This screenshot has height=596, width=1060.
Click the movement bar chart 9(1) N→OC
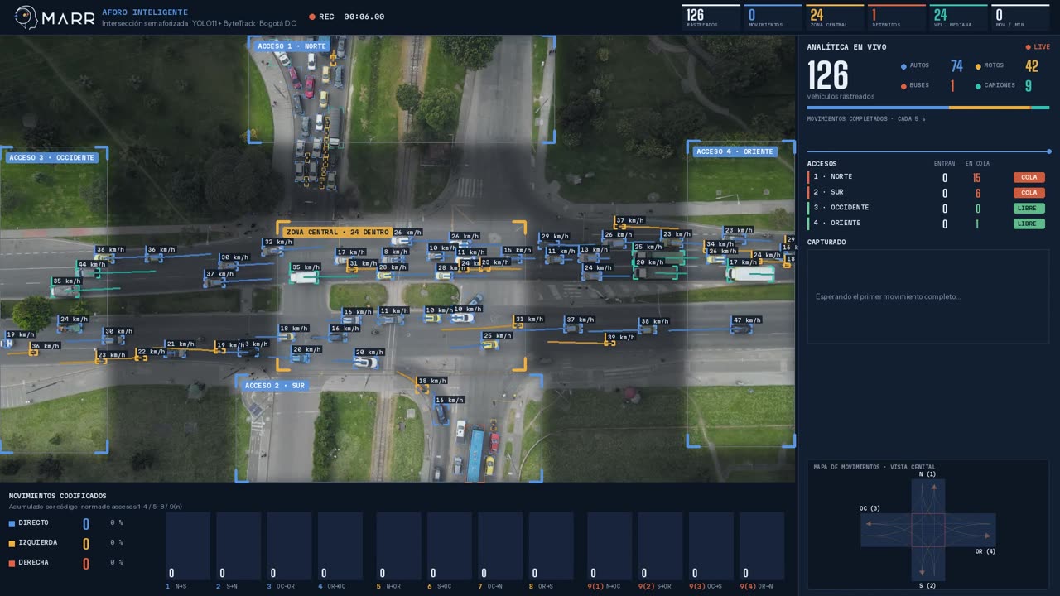point(609,546)
